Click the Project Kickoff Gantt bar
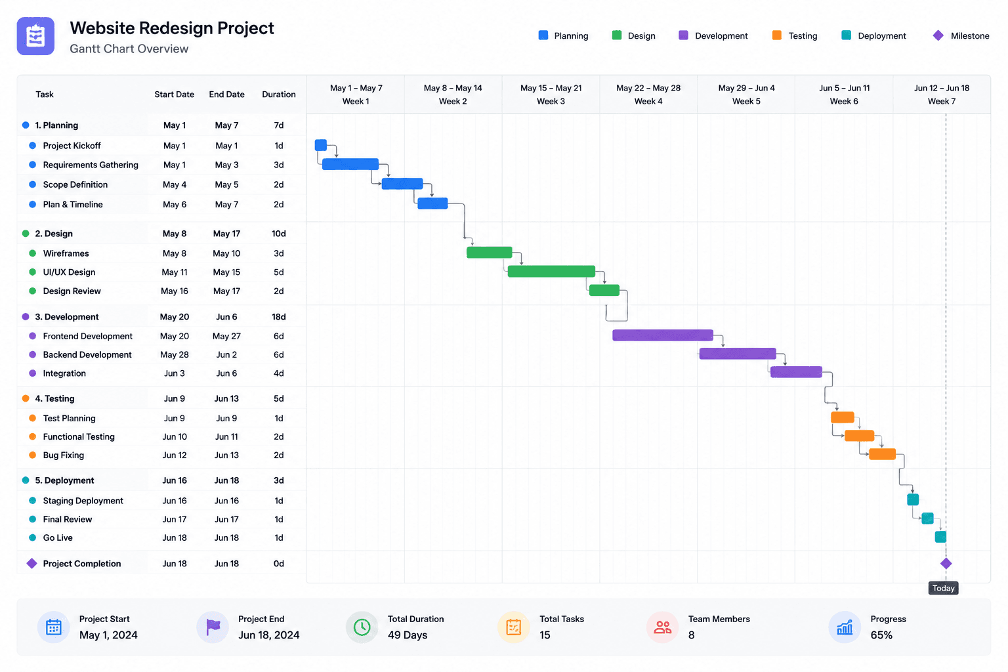The width and height of the screenshot is (1008, 672). click(321, 145)
